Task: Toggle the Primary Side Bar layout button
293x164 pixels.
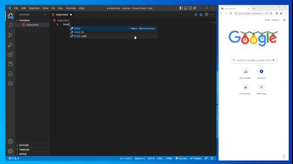Action: tap(181, 8)
